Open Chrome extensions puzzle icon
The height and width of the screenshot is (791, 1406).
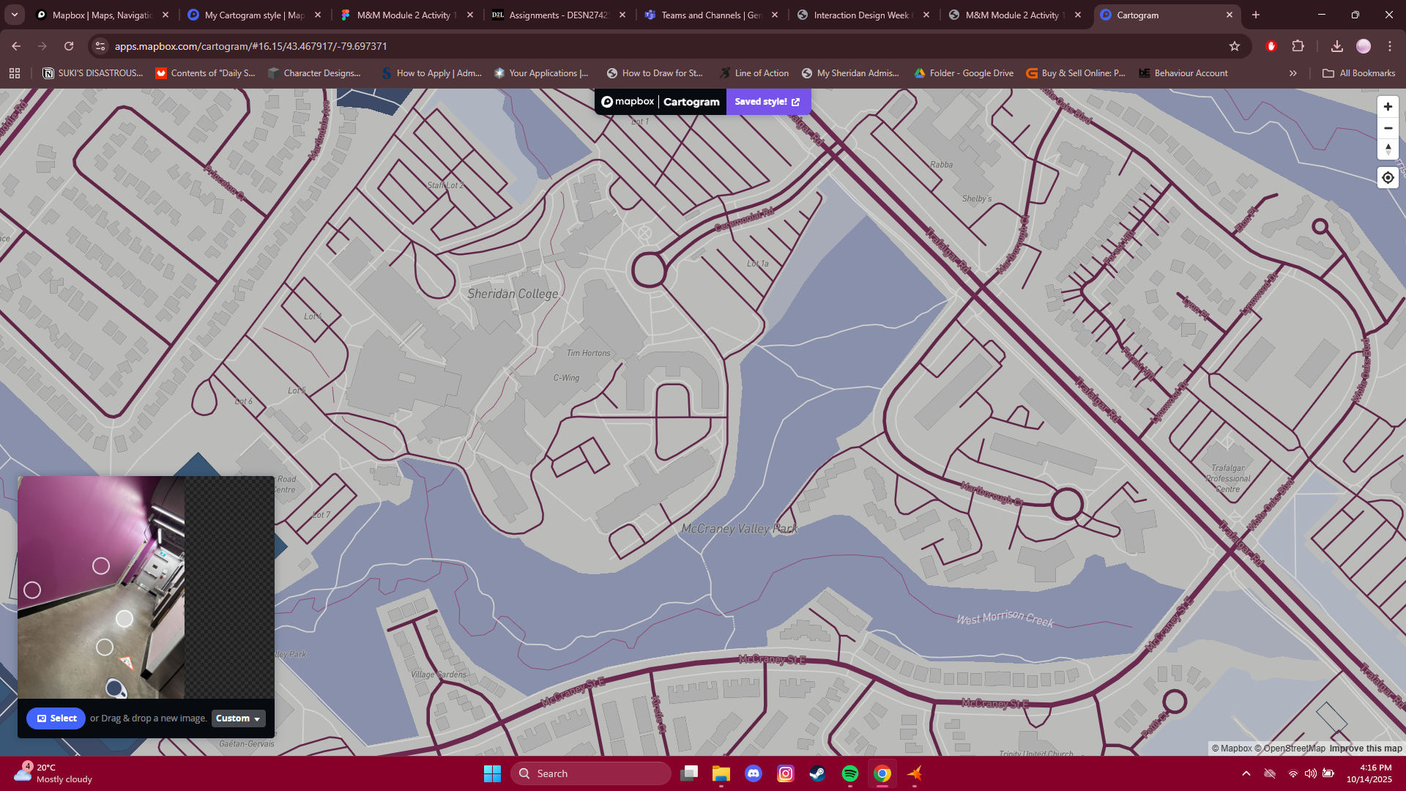click(x=1298, y=46)
